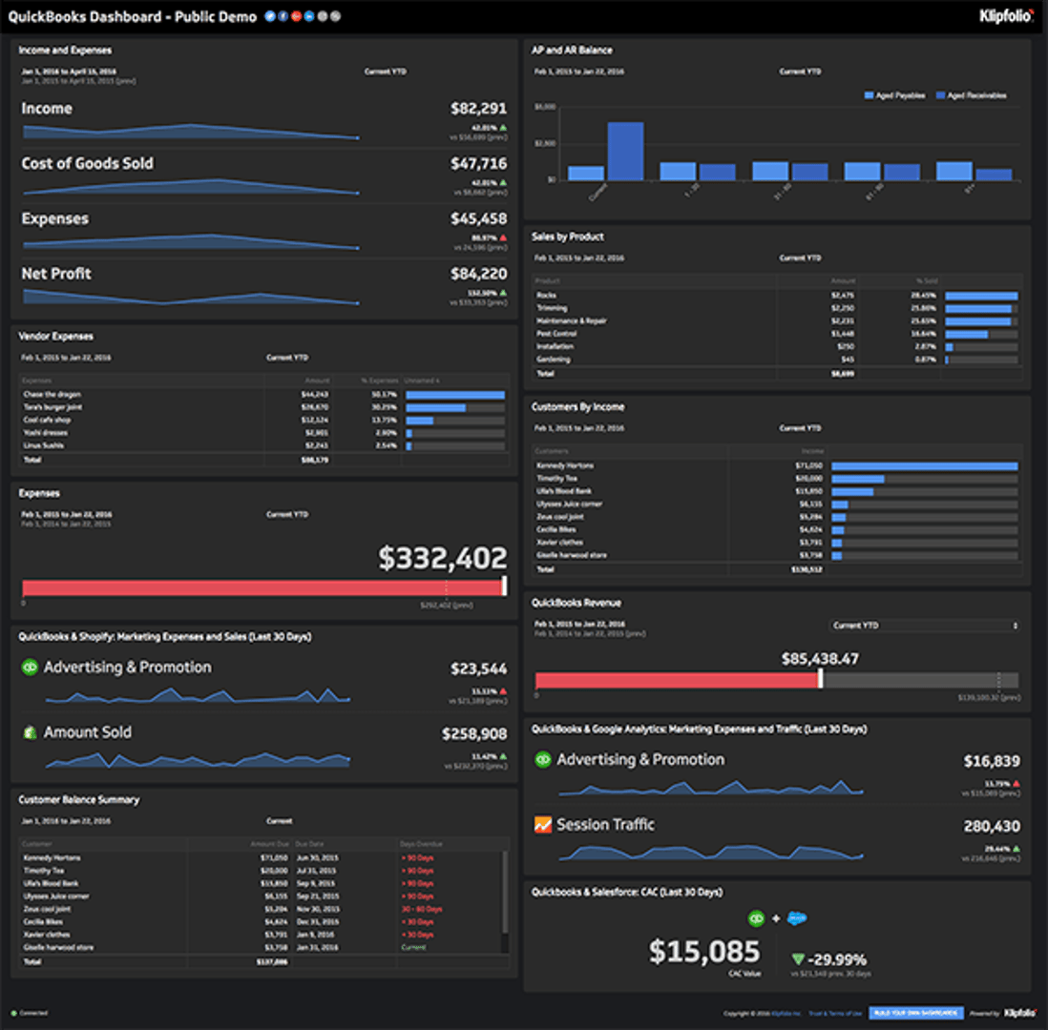Screen dimensions: 1048x1030
Task: Open the Trust & Terms of Use link
Action: (834, 1014)
